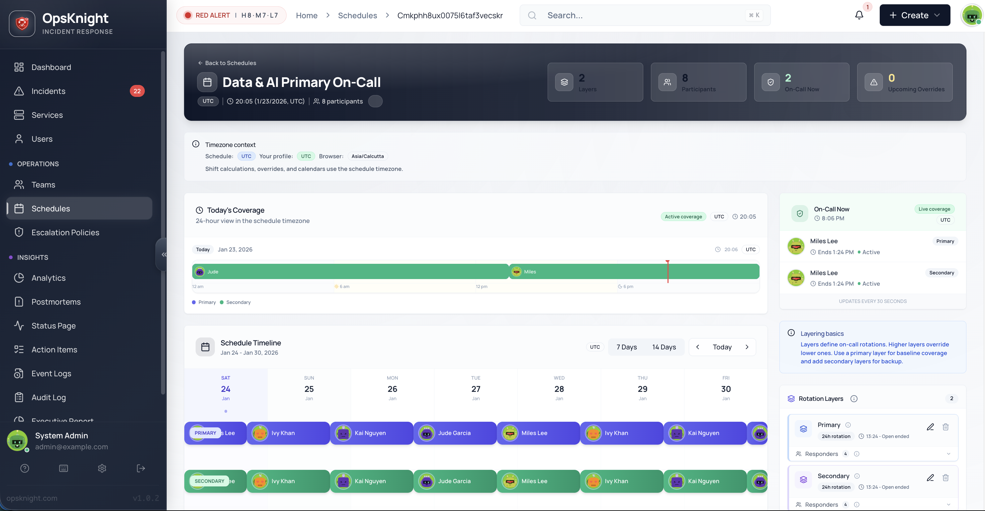Screen dimensions: 985x511
Task: Open Escalation Policies from the sidebar
Action: pos(65,232)
